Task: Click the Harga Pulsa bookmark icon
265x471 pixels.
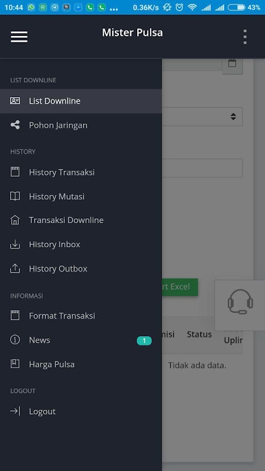Action: tap(15, 364)
